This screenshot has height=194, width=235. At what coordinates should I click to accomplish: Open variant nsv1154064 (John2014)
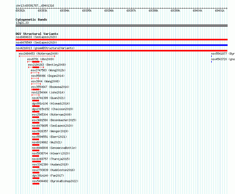48,92
